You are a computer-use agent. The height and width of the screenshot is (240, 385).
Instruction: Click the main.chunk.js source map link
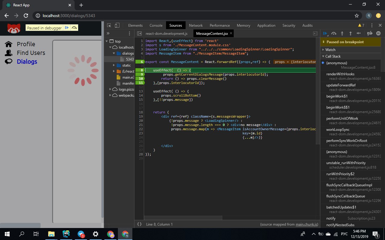pos(306,224)
